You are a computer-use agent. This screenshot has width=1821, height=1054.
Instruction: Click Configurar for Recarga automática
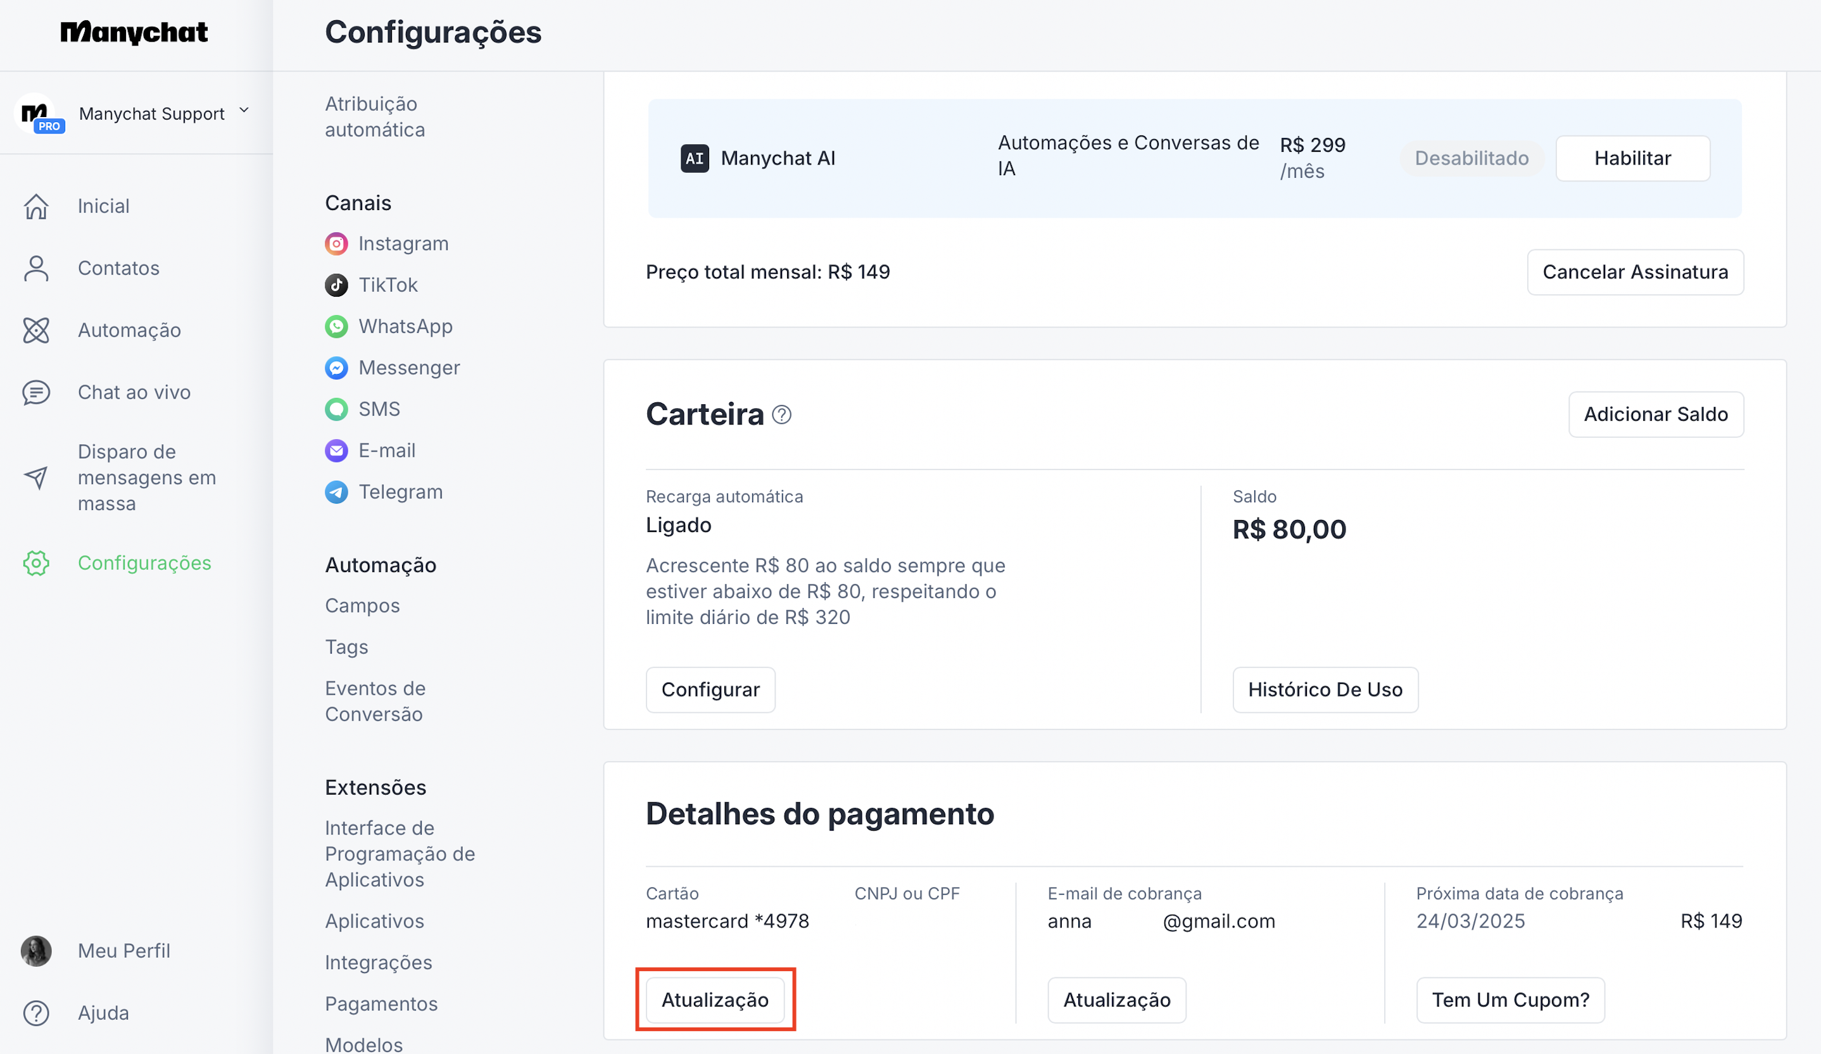[710, 690]
